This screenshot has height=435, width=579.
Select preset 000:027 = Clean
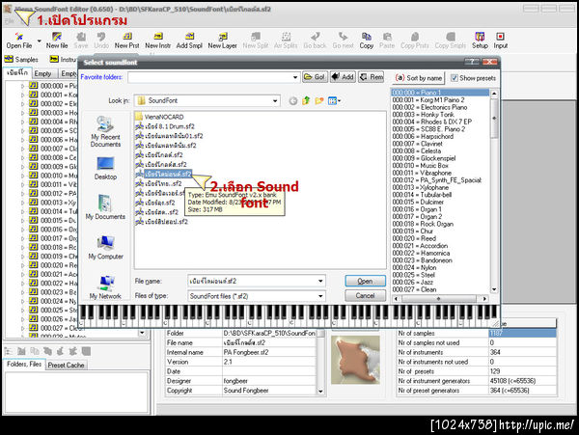click(414, 289)
